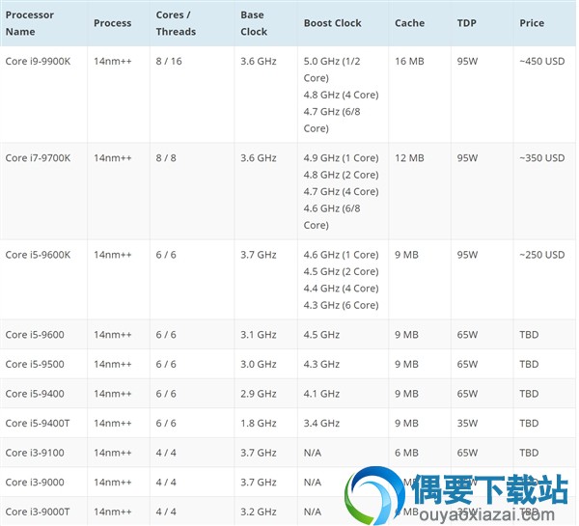Select the N/A boost for Core i3-9100
Image resolution: width=579 pixels, height=526 pixels.
tap(313, 453)
